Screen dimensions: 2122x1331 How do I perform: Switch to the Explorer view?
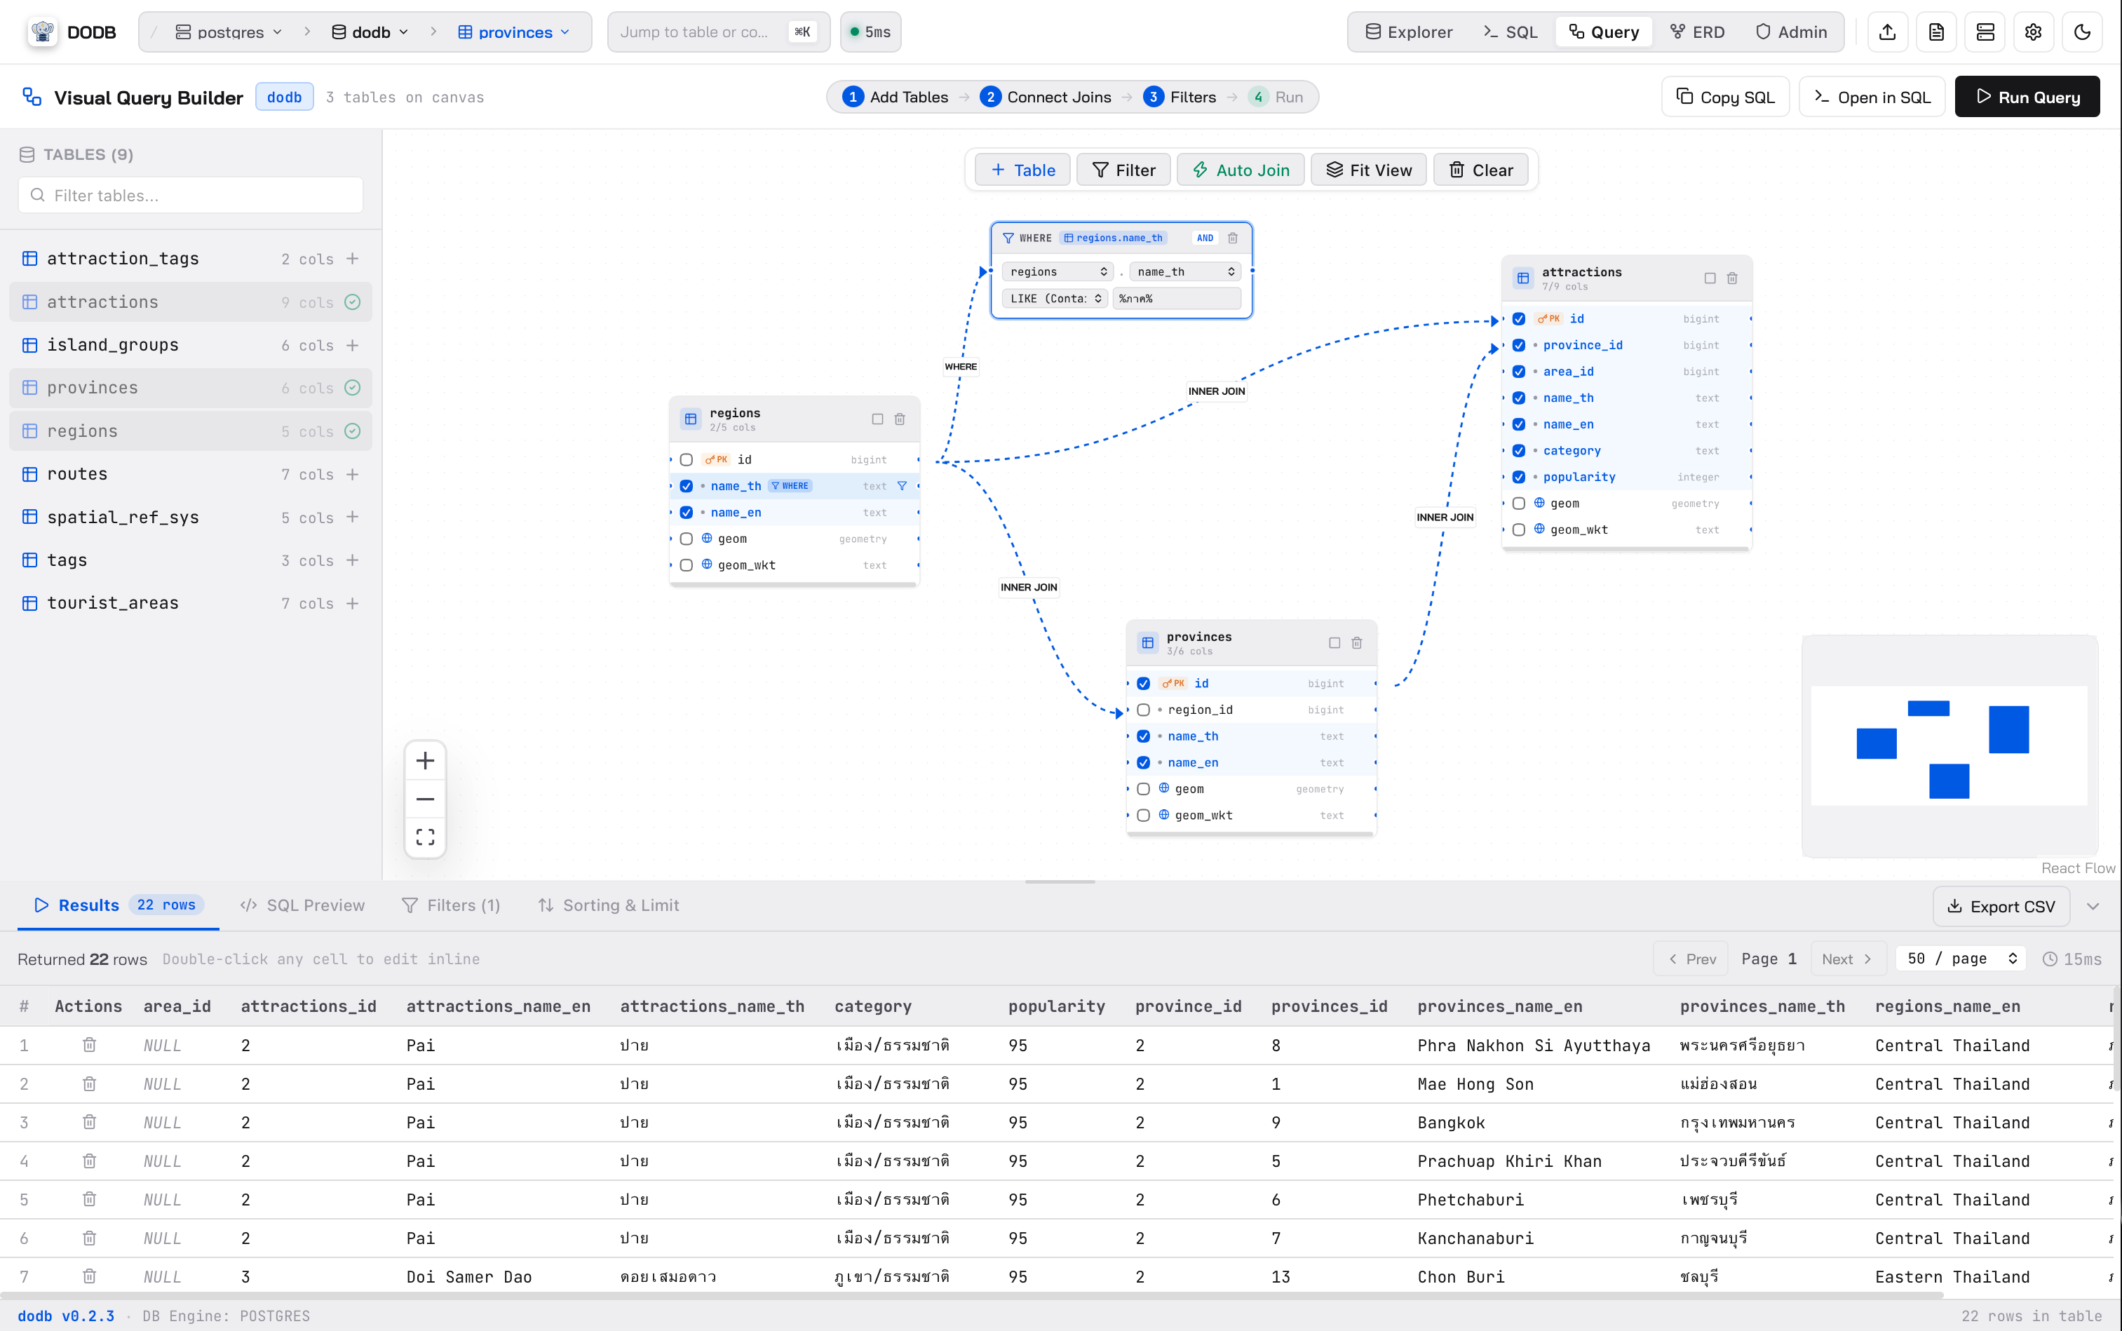[1409, 32]
